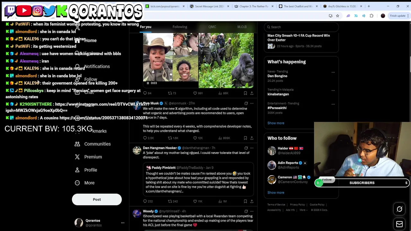The height and width of the screenshot is (231, 411).
Task: Open more options on Dan Hangman Hooker post
Action: [x=252, y=148]
